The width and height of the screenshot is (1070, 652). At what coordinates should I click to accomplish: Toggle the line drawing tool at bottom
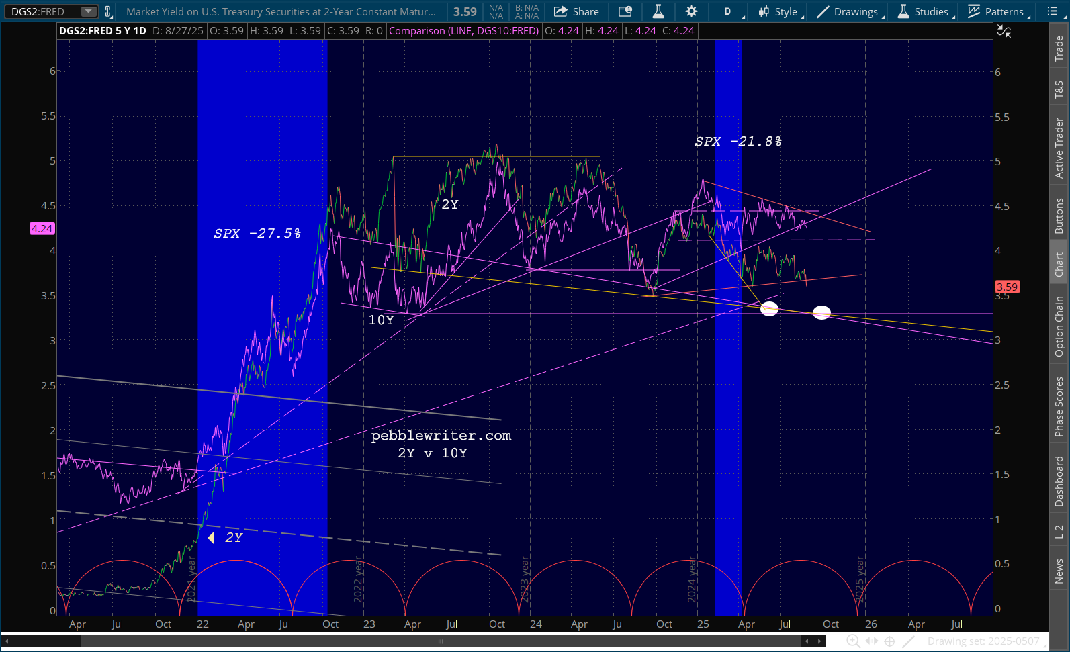pyautogui.click(x=908, y=641)
